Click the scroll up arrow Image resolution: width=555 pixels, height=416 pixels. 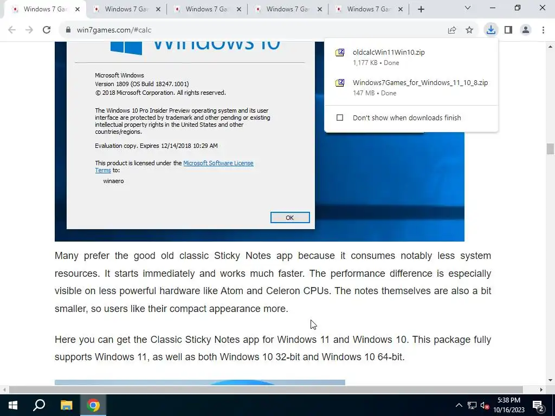pyautogui.click(x=550, y=47)
